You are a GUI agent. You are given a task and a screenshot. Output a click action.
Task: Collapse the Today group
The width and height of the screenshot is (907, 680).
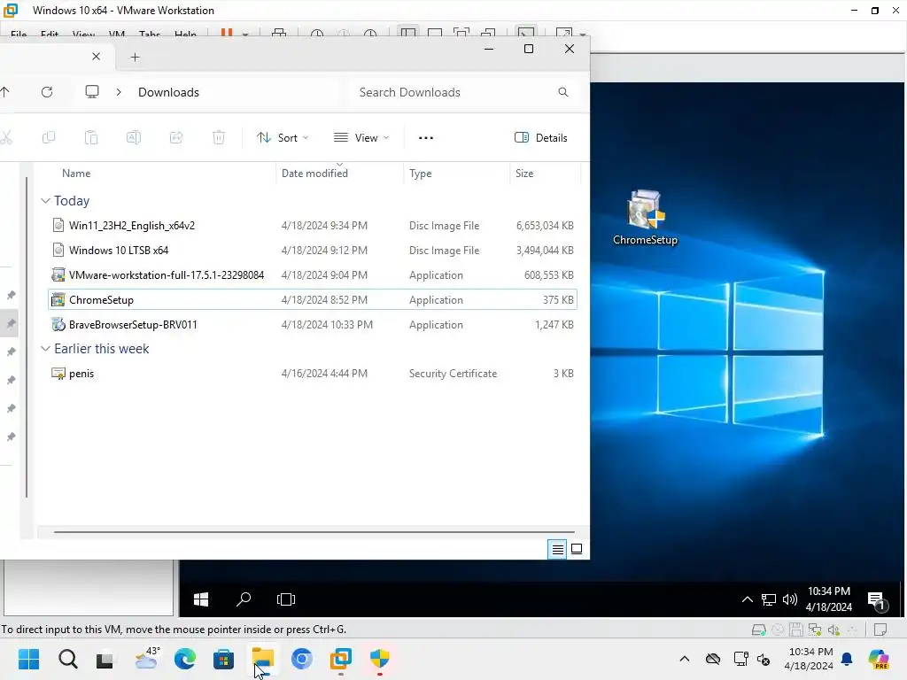[45, 201]
